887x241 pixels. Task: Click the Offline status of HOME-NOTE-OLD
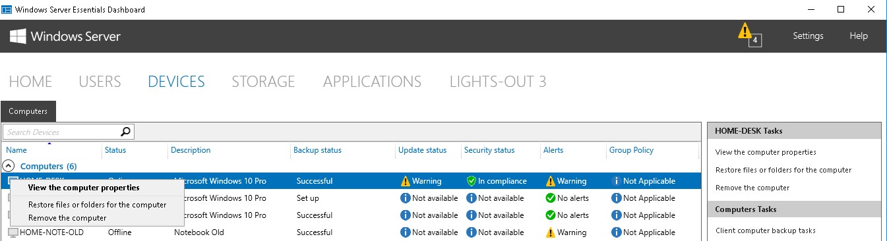[x=119, y=232]
